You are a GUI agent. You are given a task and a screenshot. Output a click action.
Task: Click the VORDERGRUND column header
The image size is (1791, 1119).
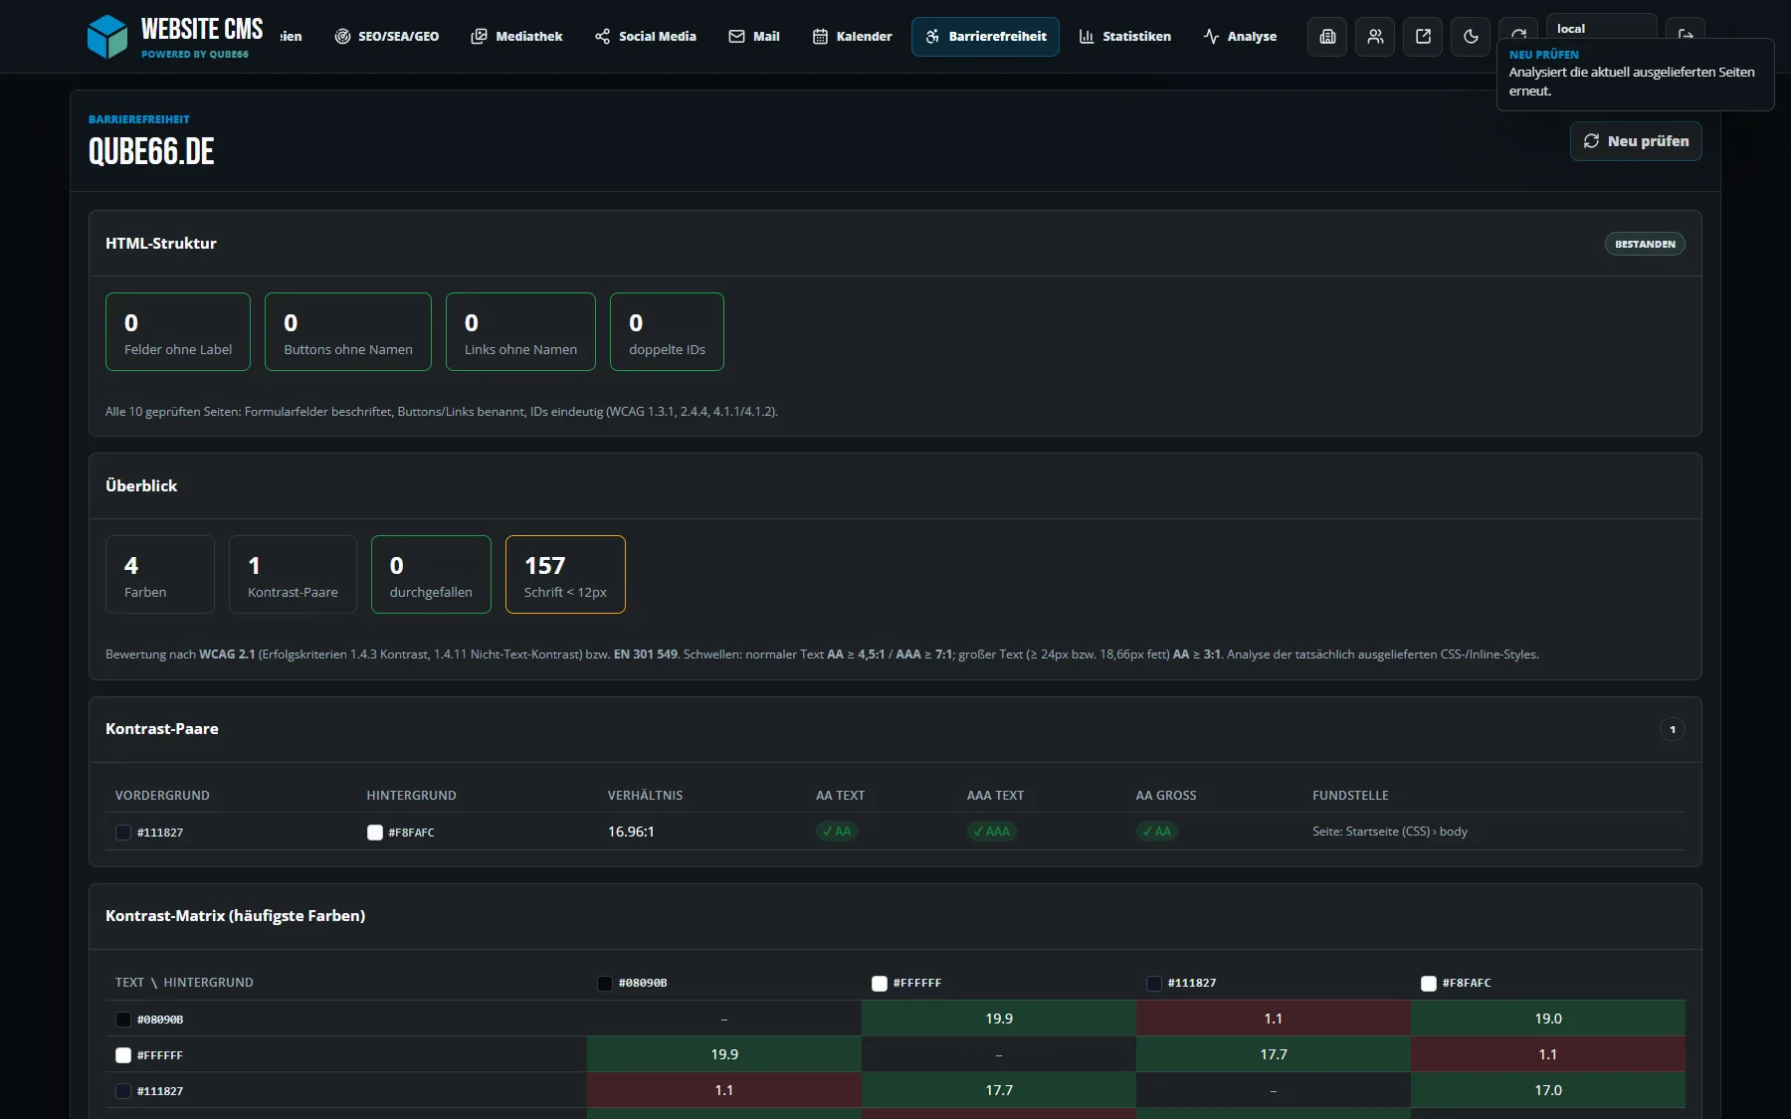pyautogui.click(x=162, y=796)
